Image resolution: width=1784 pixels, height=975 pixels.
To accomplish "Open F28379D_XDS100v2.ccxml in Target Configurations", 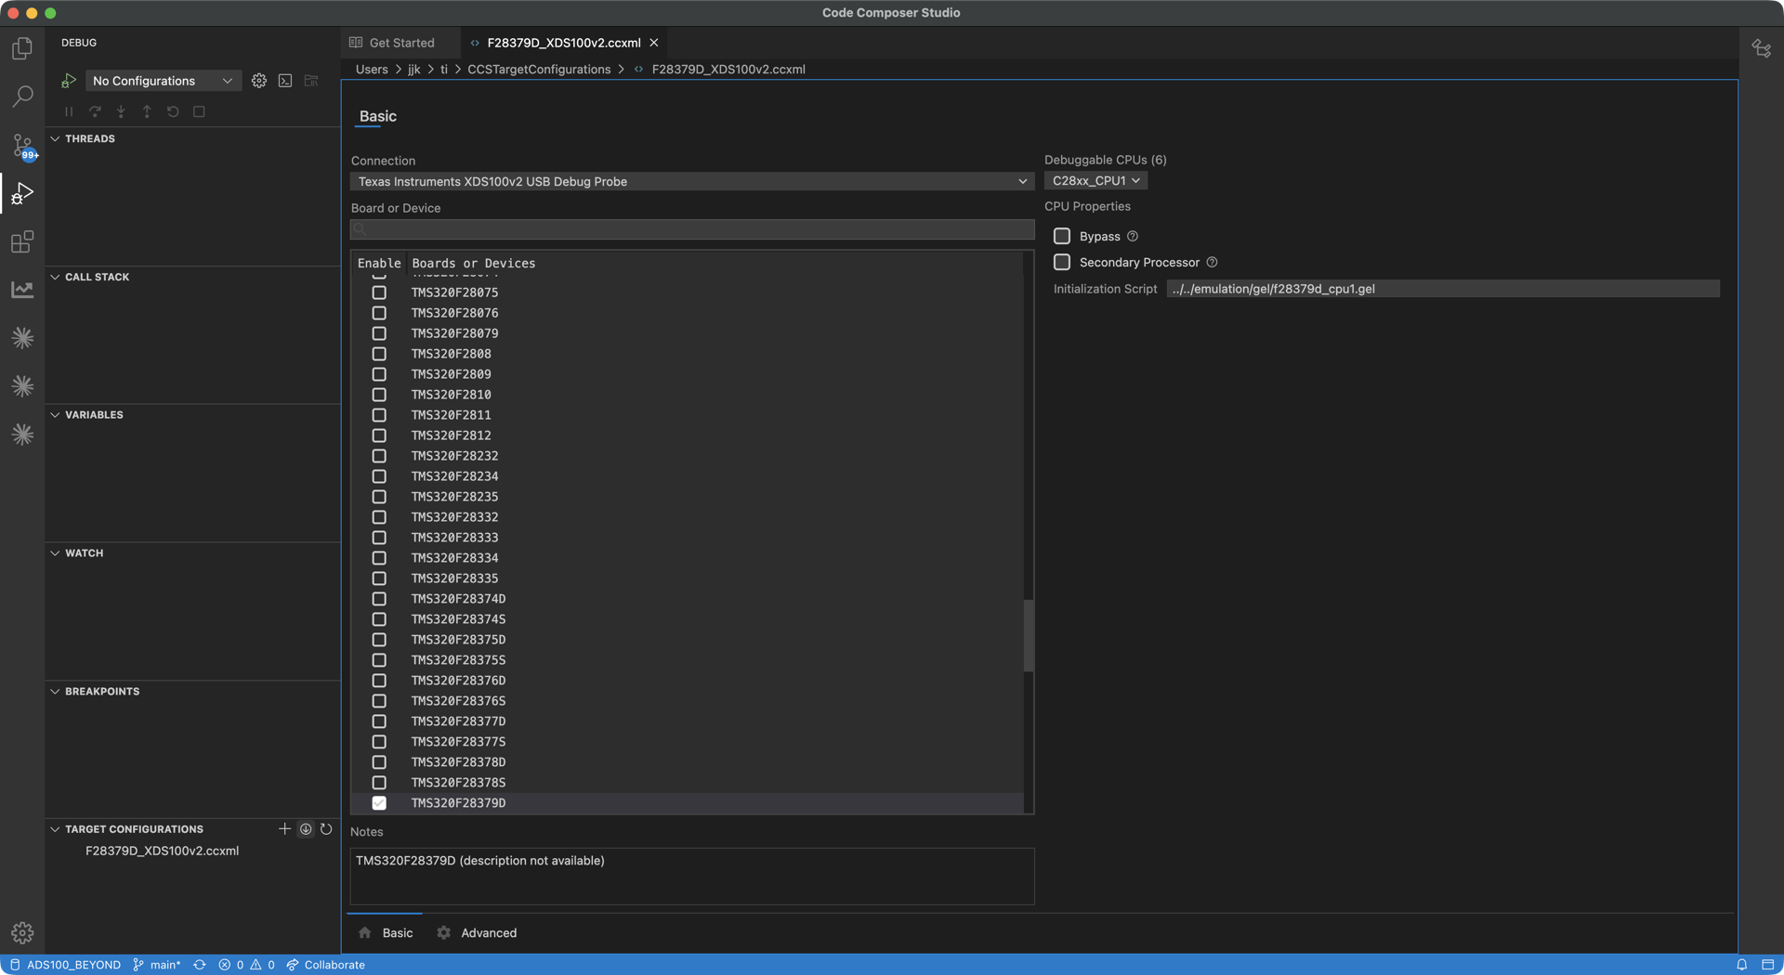I will click(x=162, y=851).
